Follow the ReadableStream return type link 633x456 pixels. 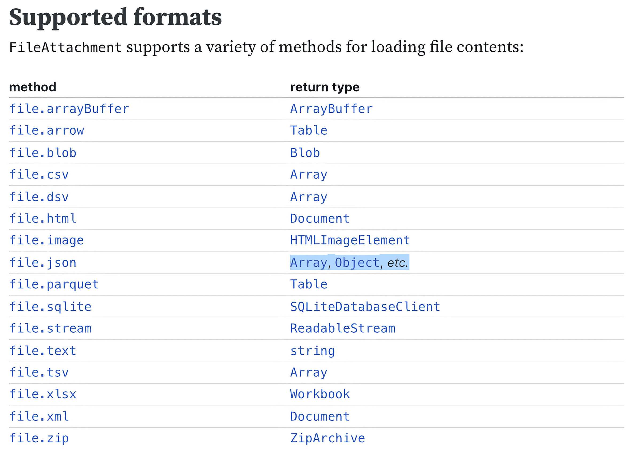(343, 329)
